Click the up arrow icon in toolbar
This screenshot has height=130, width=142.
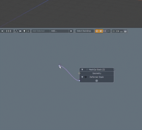pyautogui.click(x=24, y=31)
